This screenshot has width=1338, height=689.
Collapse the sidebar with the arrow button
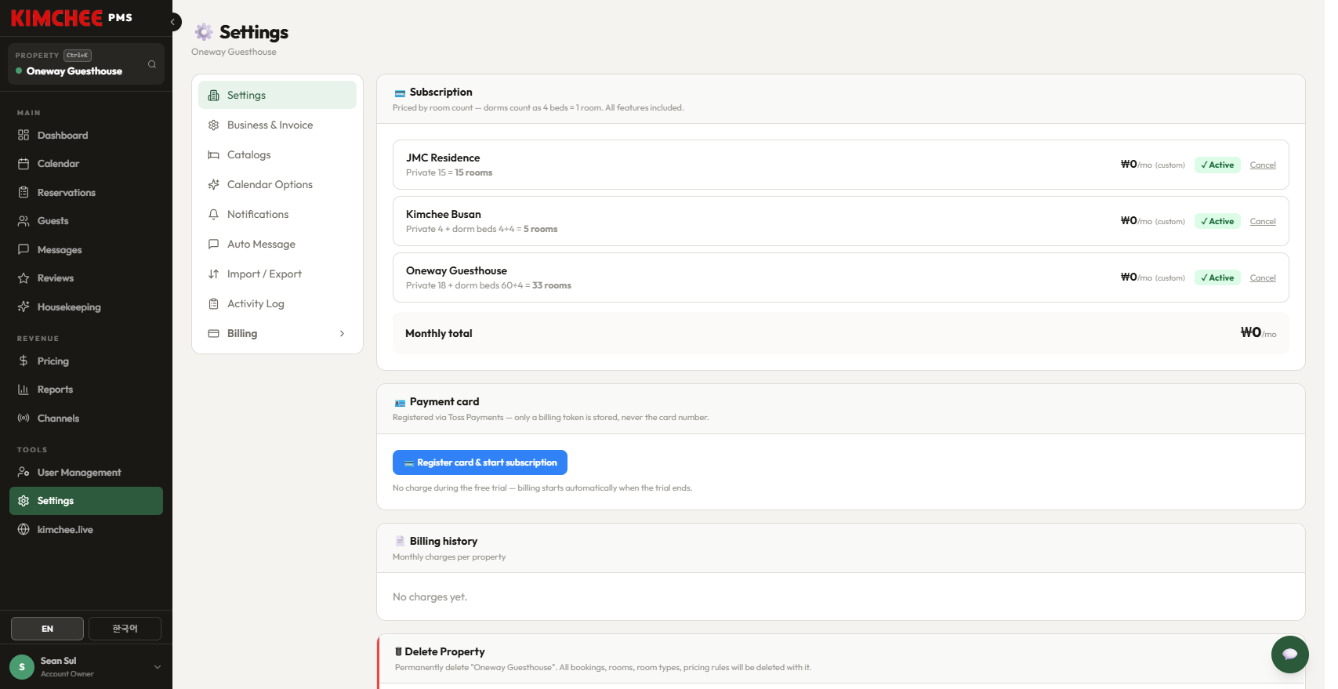pos(173,22)
